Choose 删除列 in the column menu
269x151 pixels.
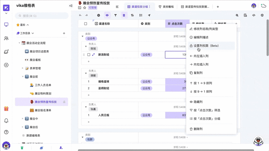[198, 129]
